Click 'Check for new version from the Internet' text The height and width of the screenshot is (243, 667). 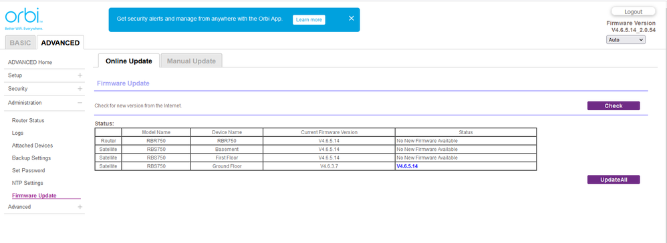[138, 105]
